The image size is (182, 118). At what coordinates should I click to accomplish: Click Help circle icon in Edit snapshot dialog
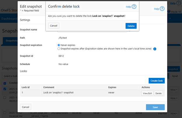[162, 8]
